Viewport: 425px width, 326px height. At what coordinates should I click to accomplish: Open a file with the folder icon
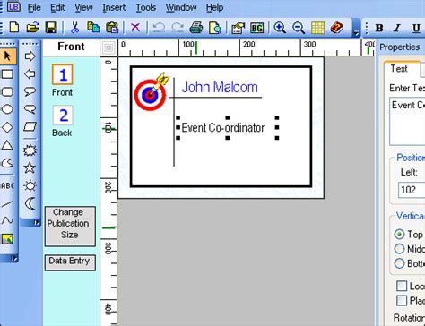[32, 28]
